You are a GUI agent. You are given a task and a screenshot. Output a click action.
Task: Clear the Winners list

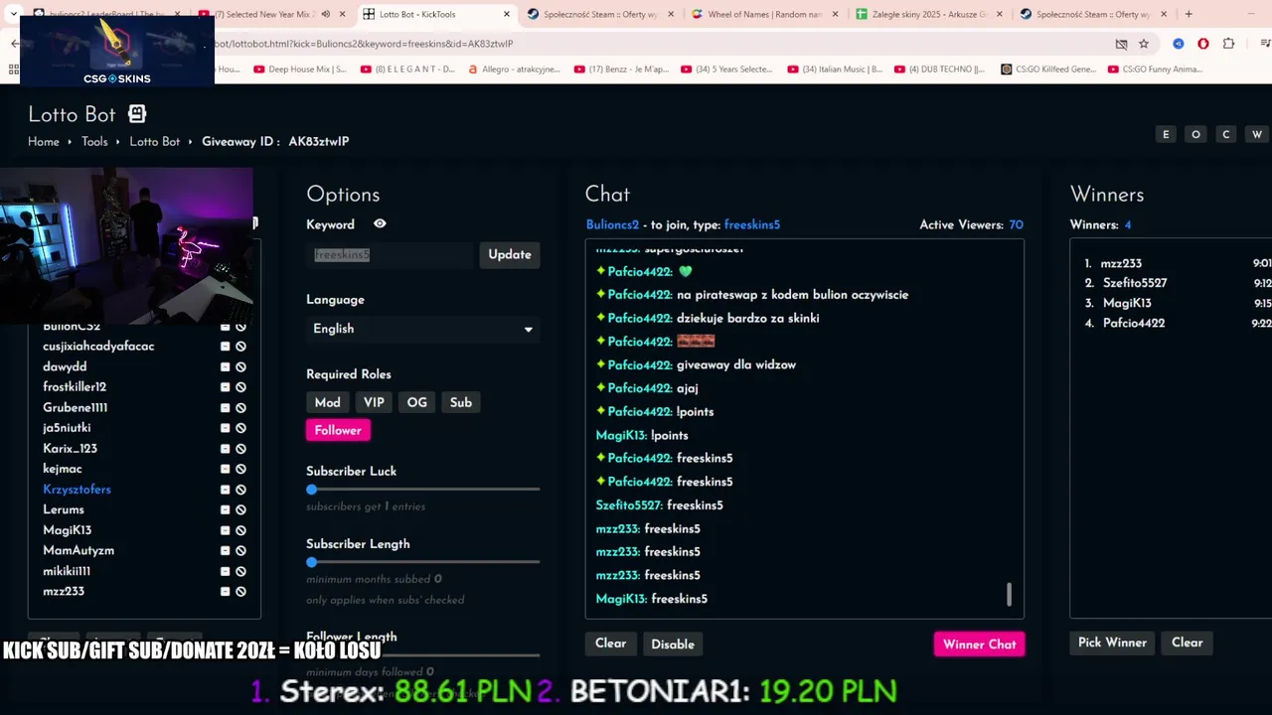(x=1187, y=643)
